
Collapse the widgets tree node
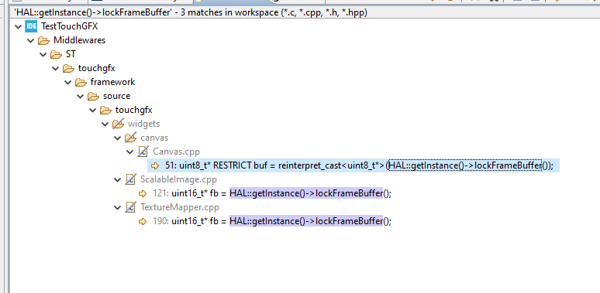click(105, 124)
